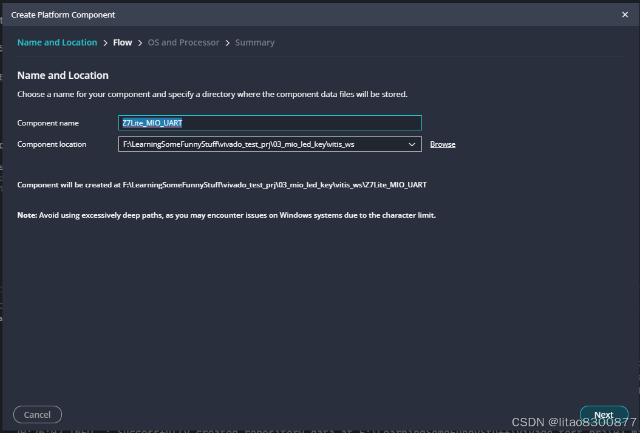Select OS and Processor step
This screenshot has width=640, height=433.
click(183, 42)
